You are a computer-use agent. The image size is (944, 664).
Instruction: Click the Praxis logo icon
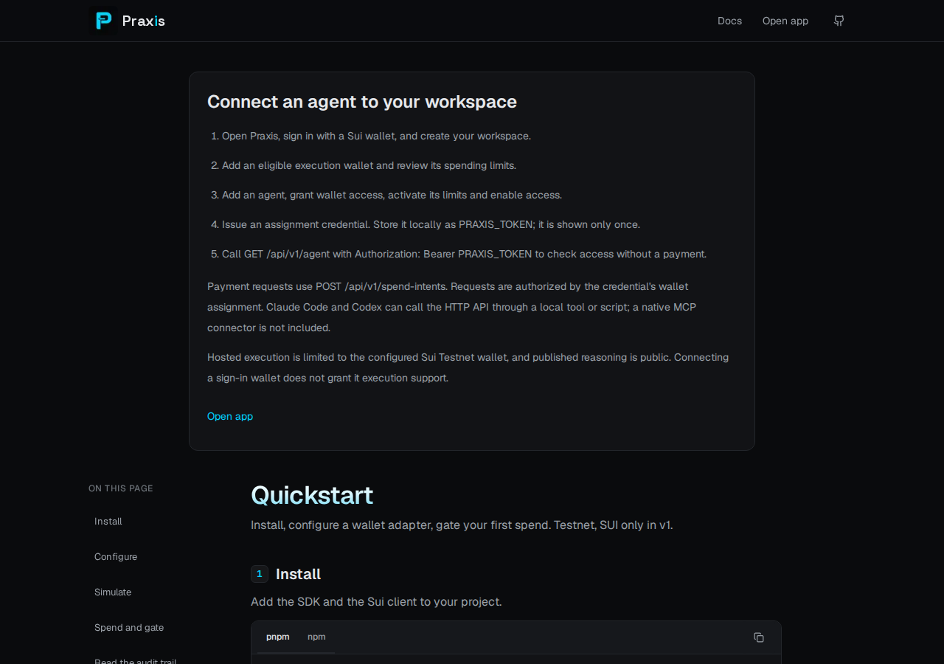tap(103, 21)
